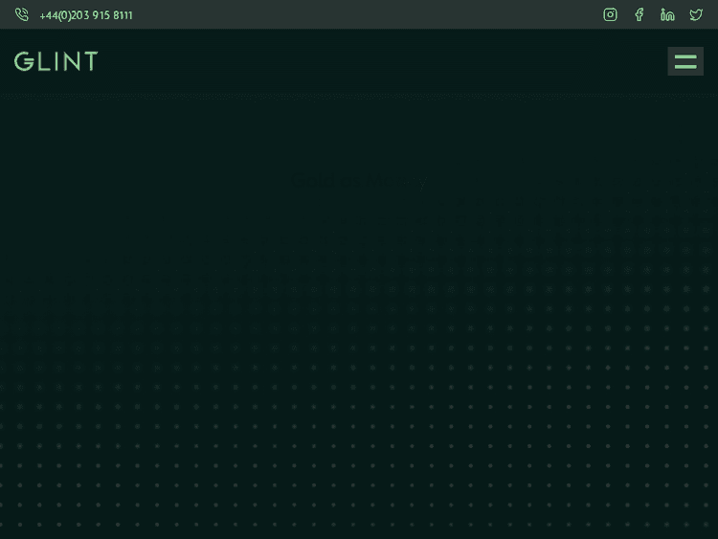The height and width of the screenshot is (539, 718).
Task: Visit Glint's LinkedIn profile
Action: pos(667,14)
